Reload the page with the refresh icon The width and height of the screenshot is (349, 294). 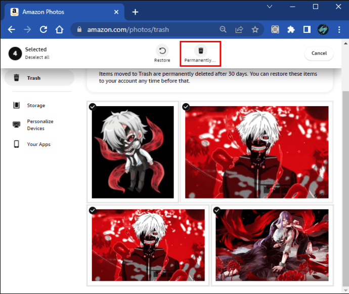[x=43, y=29]
